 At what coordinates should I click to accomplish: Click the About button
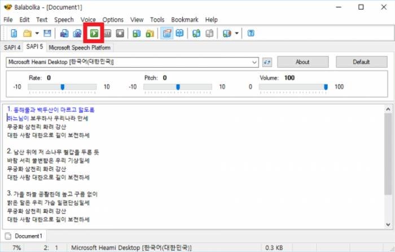click(303, 62)
